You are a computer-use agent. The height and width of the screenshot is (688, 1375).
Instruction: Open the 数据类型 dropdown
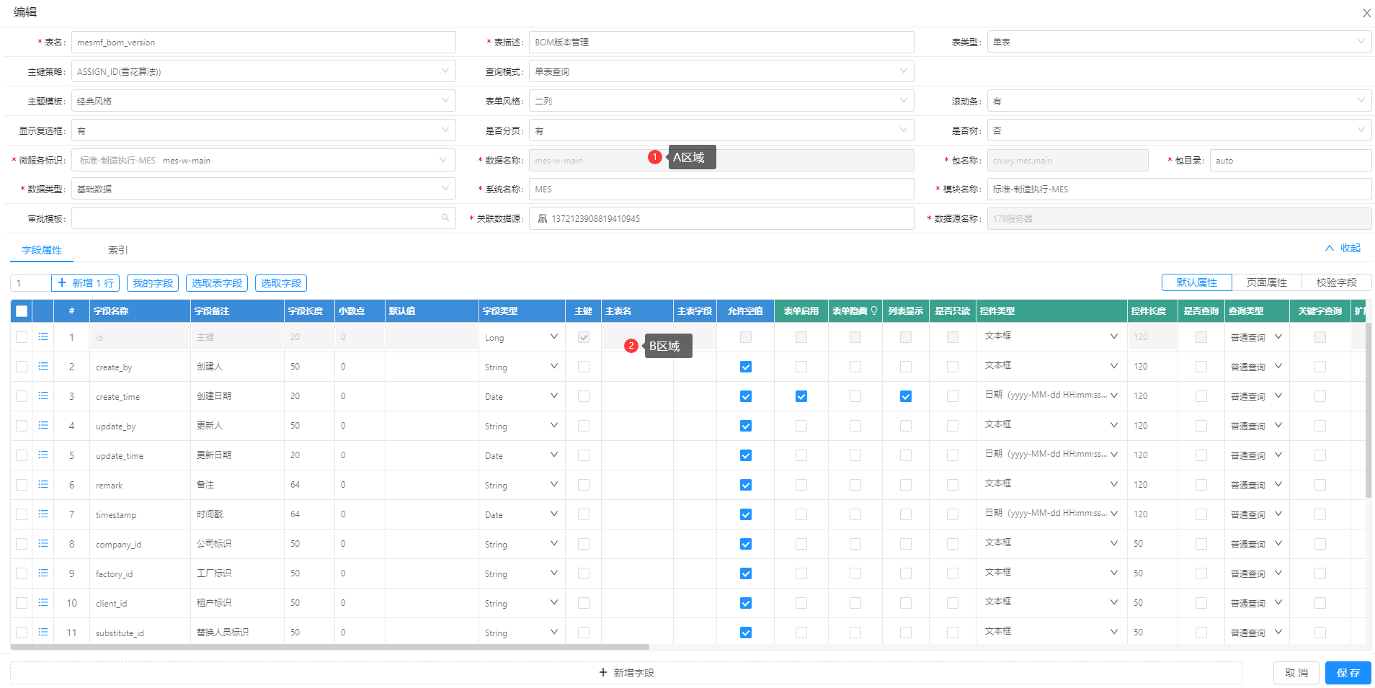(264, 189)
